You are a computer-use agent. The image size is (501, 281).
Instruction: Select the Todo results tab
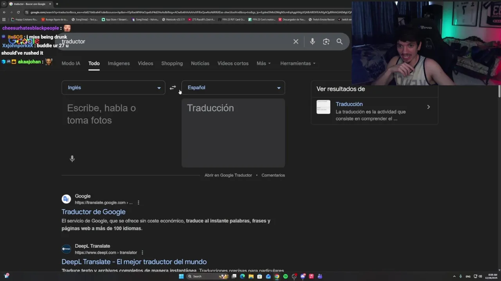pyautogui.click(x=94, y=63)
